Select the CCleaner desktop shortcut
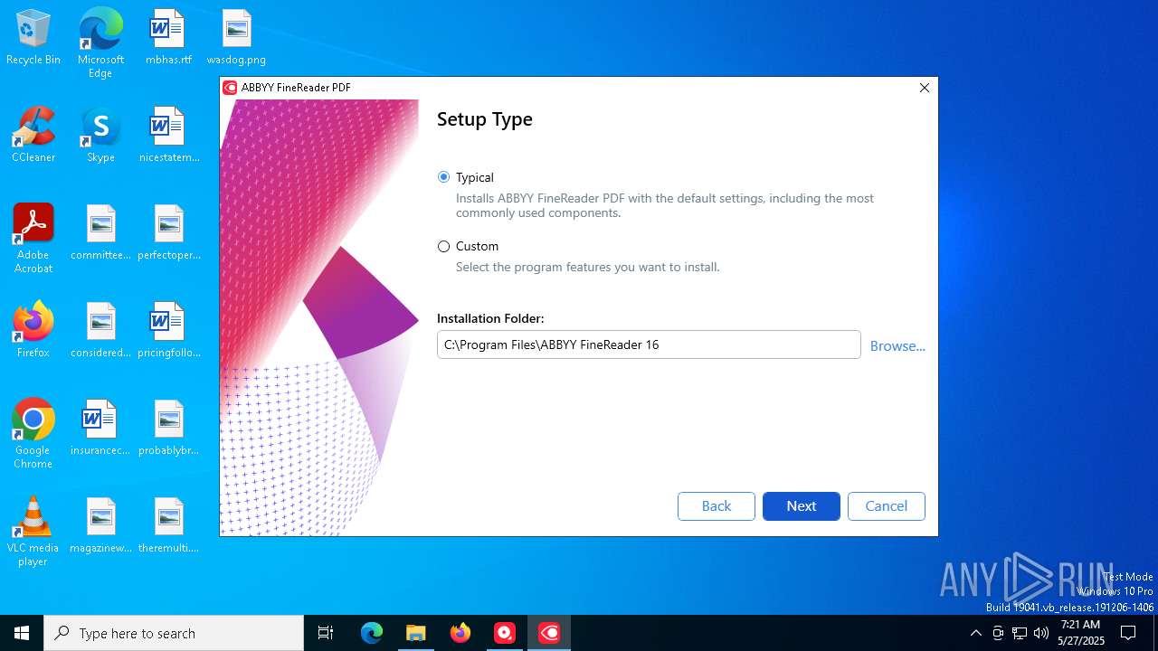The image size is (1158, 651). pyautogui.click(x=33, y=135)
